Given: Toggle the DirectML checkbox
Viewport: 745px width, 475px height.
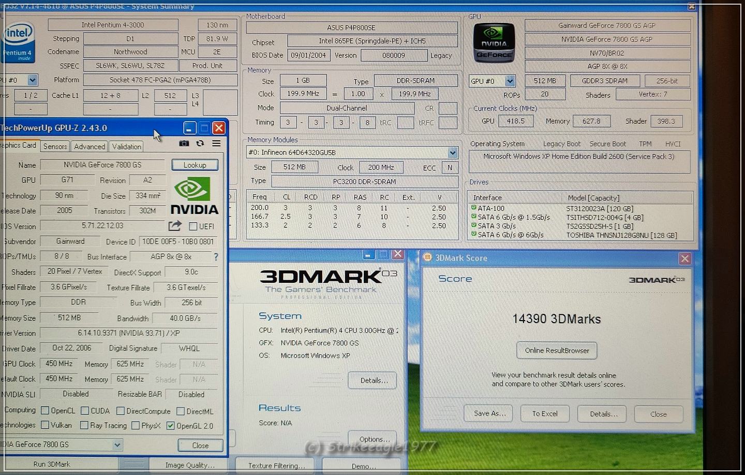Looking at the screenshot, I should [181, 411].
